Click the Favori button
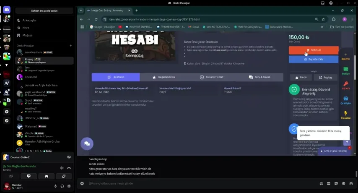Screen dimensions: 358x193 [301, 78]
